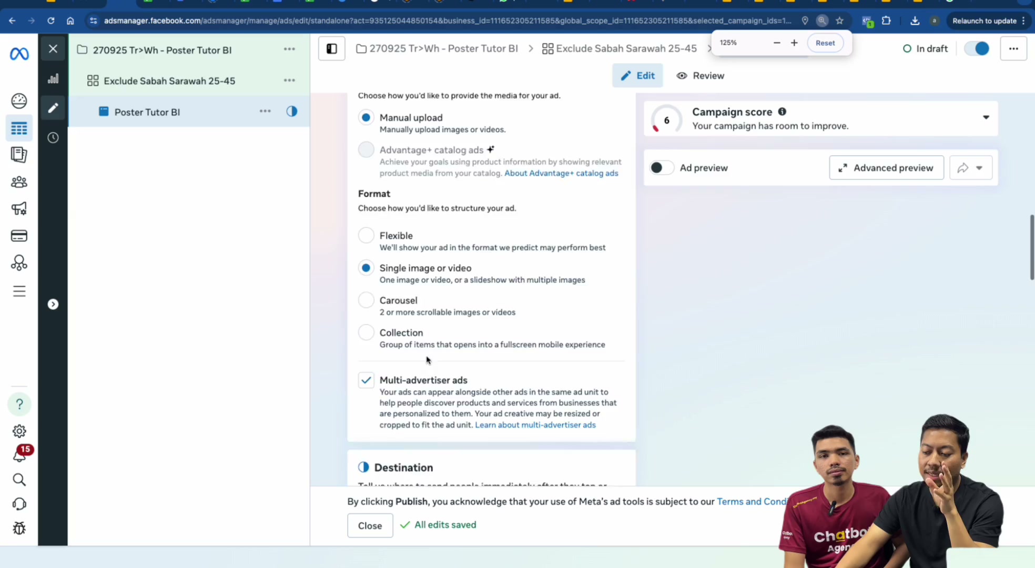Click the bug report icon
Image resolution: width=1035 pixels, height=568 pixels.
pyautogui.click(x=19, y=528)
